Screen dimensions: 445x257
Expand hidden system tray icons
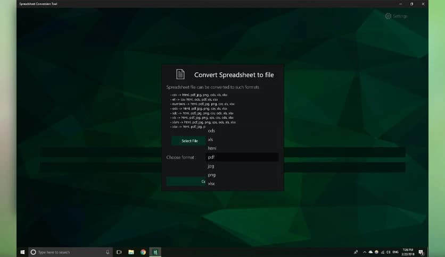(365, 252)
